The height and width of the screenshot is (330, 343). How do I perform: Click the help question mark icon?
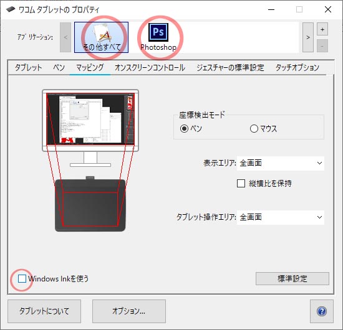pos(322,311)
